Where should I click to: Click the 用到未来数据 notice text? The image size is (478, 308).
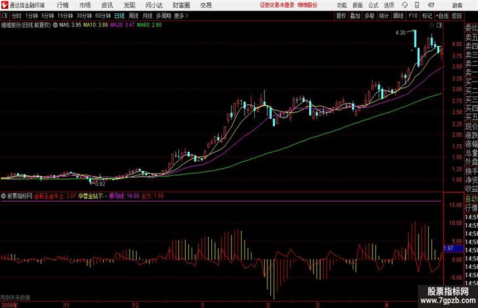tap(15, 297)
